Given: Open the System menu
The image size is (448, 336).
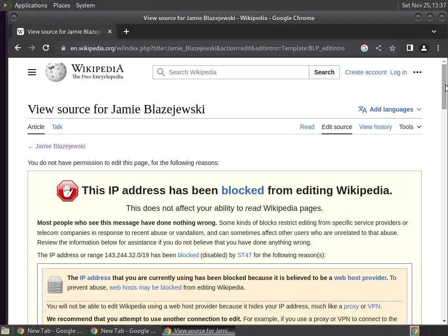Looking at the screenshot, I should [85, 5].
